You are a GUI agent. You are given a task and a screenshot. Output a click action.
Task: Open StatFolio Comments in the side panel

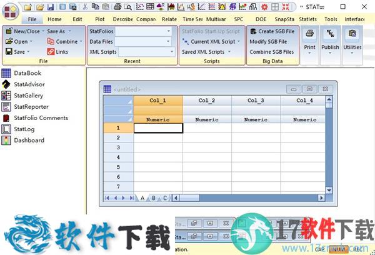35,118
